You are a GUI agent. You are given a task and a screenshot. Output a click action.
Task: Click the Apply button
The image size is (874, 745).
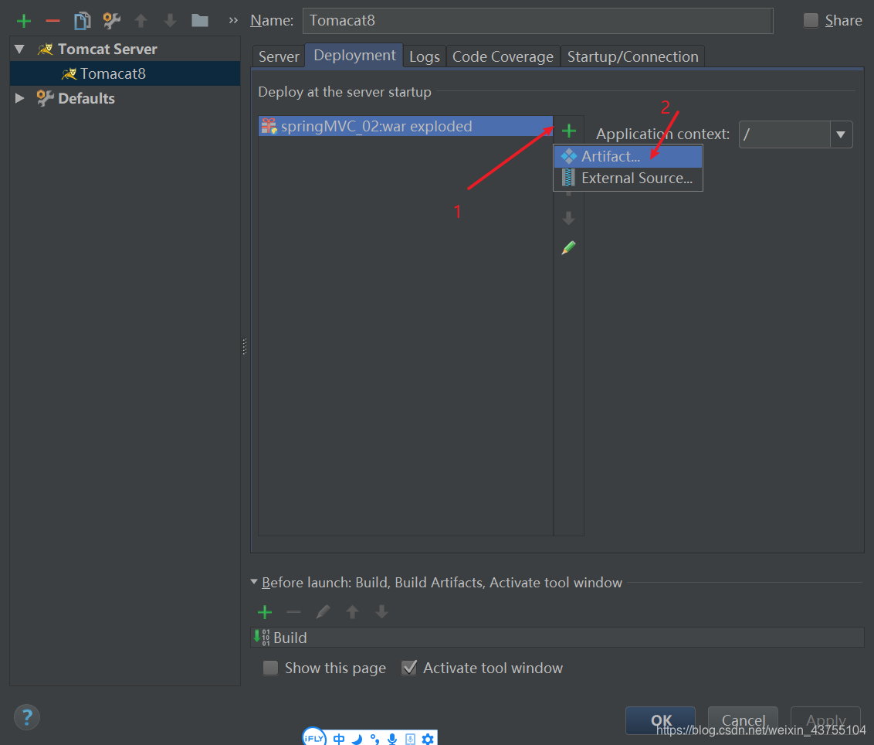pos(825,720)
